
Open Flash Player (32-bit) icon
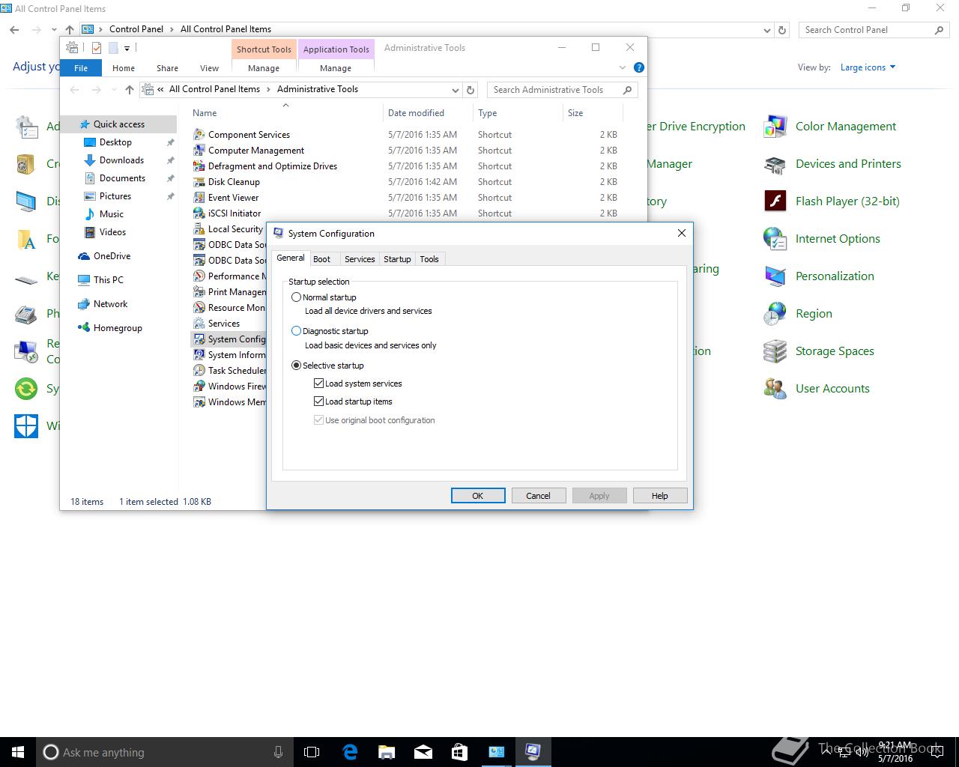pos(775,201)
